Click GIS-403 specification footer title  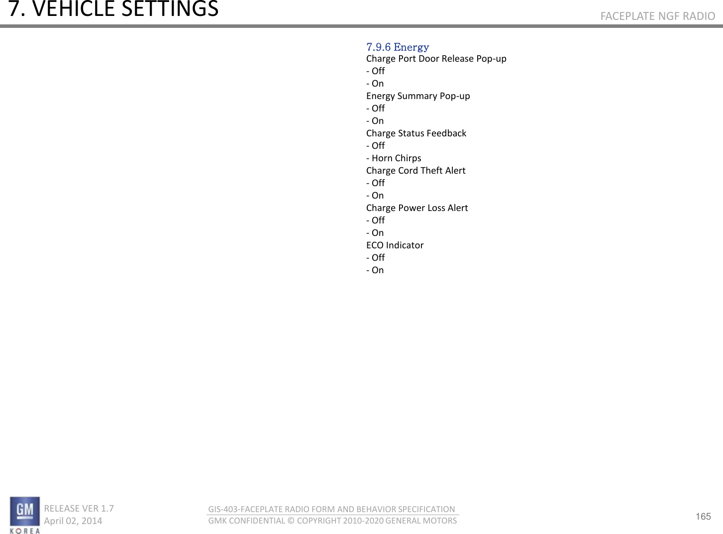tap(331, 509)
